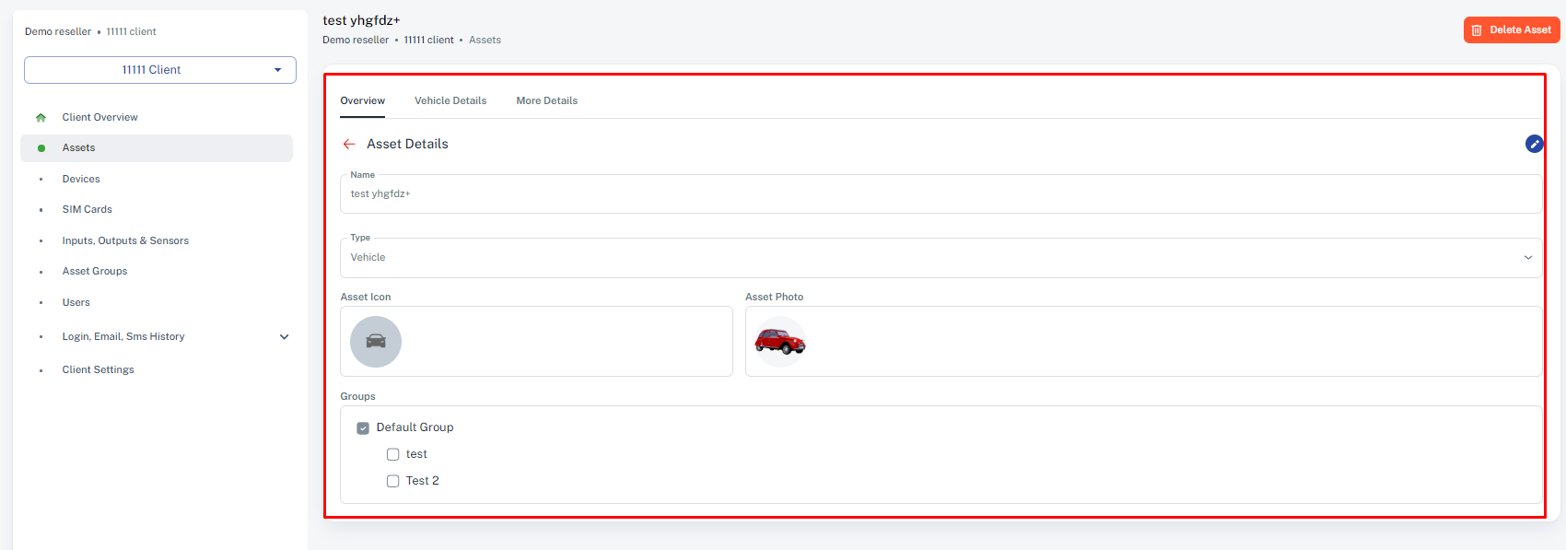Switch to the Vehicle Details tab
The image size is (1566, 550).
point(450,100)
